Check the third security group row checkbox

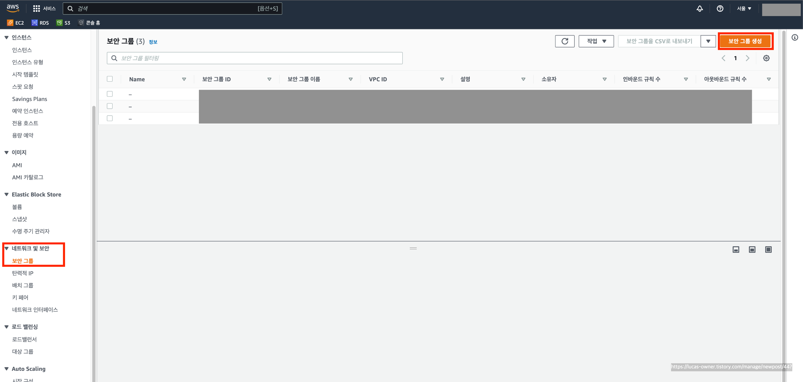(110, 118)
